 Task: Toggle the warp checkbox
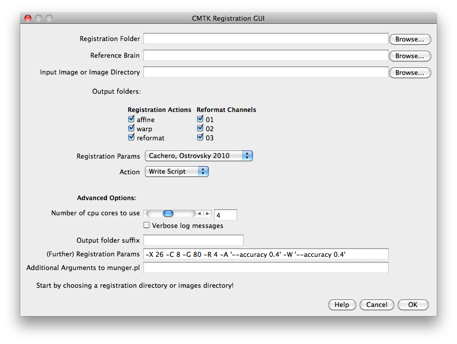(x=132, y=129)
